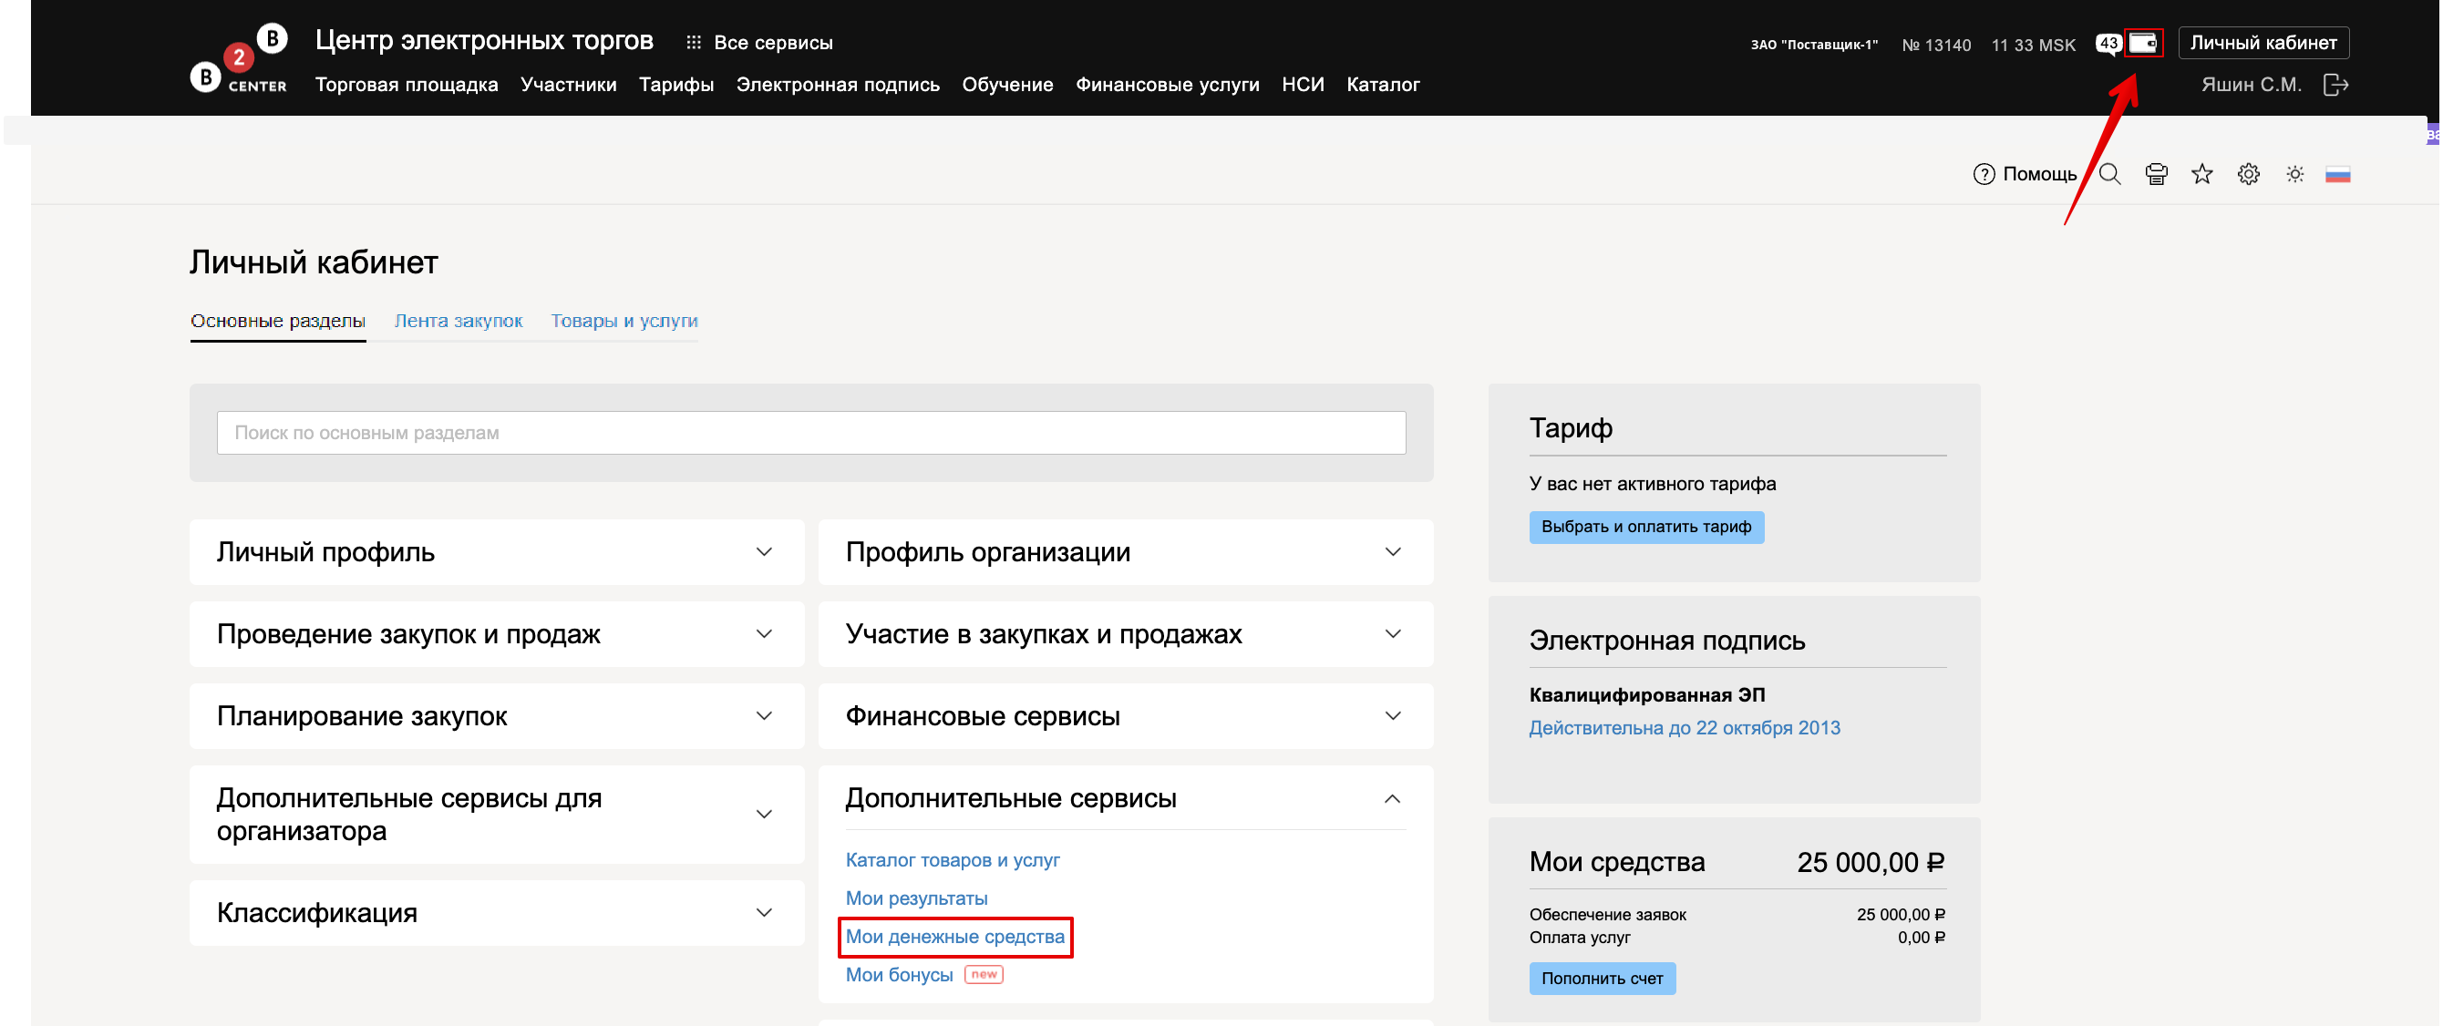Click the favorites star icon
This screenshot has width=2443, height=1026.
[2202, 174]
